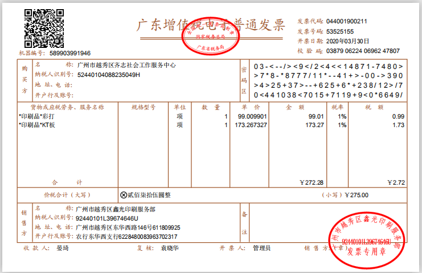Select seller taxpayer ID 92440101L39674646U in seller box
The height and width of the screenshot is (273, 422).
107,218
